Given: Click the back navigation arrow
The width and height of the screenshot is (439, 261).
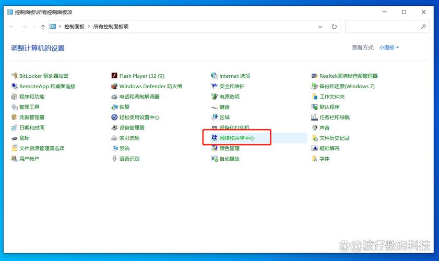Looking at the screenshot, I should 11,27.
